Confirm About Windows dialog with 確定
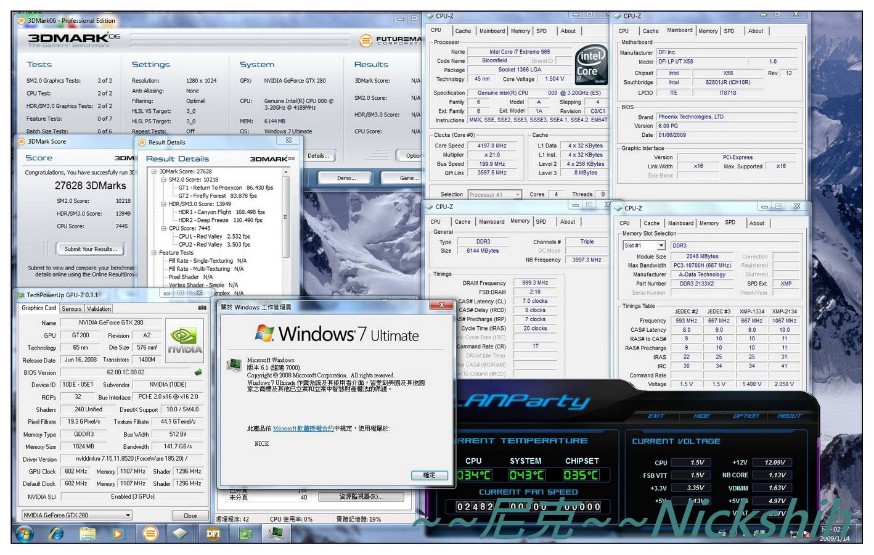Viewport: 874px width, 555px height. click(429, 475)
